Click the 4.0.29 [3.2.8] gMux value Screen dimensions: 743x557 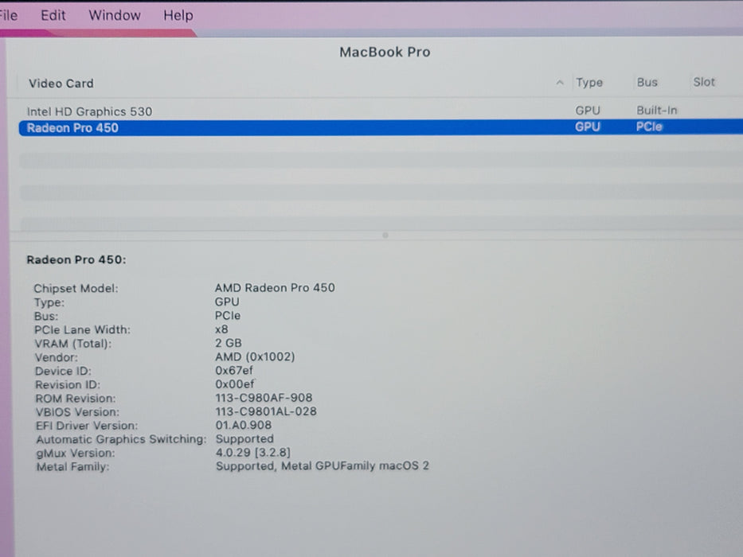pos(253,453)
